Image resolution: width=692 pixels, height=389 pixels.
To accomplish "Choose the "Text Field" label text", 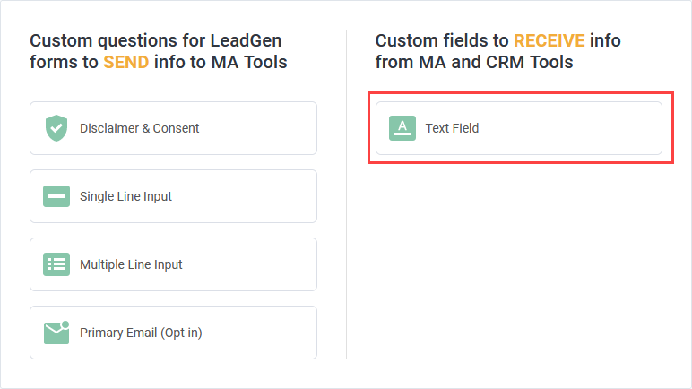I will (452, 128).
